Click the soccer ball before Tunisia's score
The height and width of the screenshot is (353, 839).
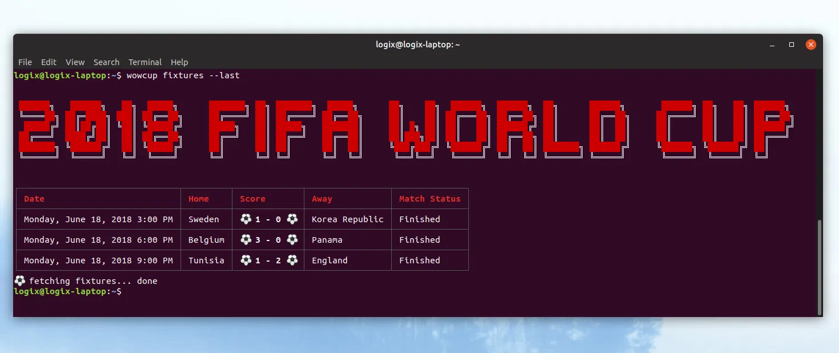tap(246, 260)
